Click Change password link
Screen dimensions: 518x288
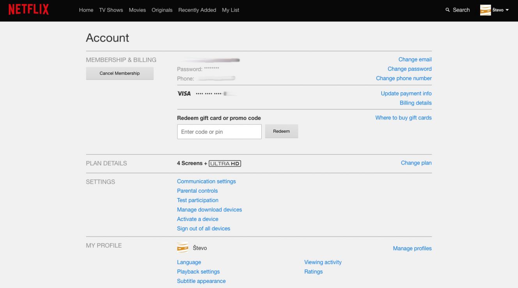coord(410,69)
